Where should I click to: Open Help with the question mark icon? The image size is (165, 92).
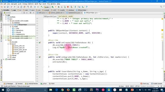(x=87, y=7)
